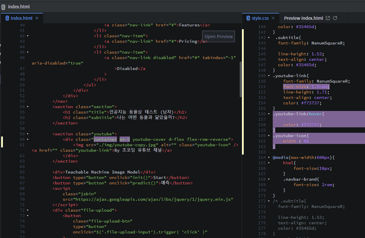Fold the section block at line 54
The image size is (365, 238).
click(x=28, y=107)
